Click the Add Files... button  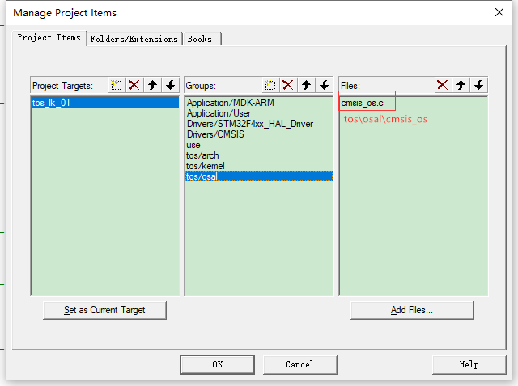412,310
